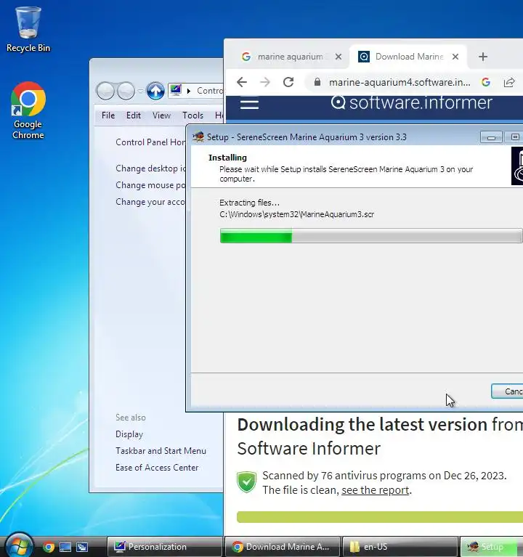Click see the report link

[376, 490]
